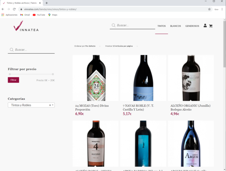Click the 4,96€ price
The image size is (226, 171).
(x=175, y=114)
